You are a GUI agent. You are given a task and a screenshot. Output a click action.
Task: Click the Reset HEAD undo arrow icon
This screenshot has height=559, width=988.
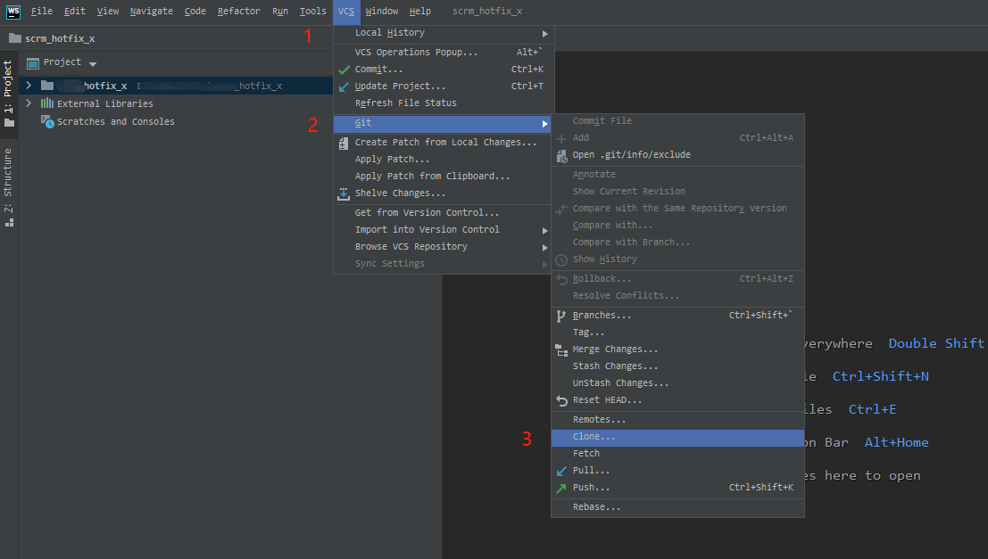click(x=561, y=400)
